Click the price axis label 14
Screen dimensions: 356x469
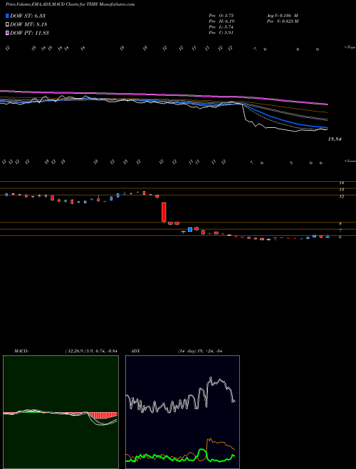(x=341, y=183)
